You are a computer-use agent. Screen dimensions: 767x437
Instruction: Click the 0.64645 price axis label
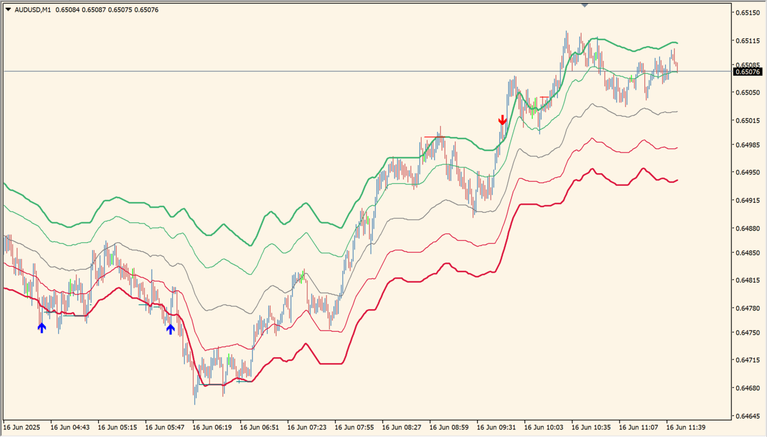pos(749,416)
